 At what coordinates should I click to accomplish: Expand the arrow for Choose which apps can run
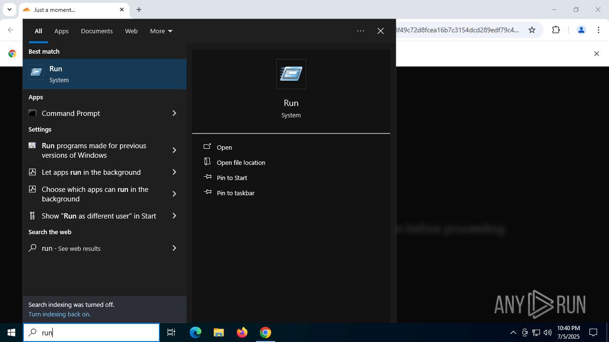click(x=174, y=194)
